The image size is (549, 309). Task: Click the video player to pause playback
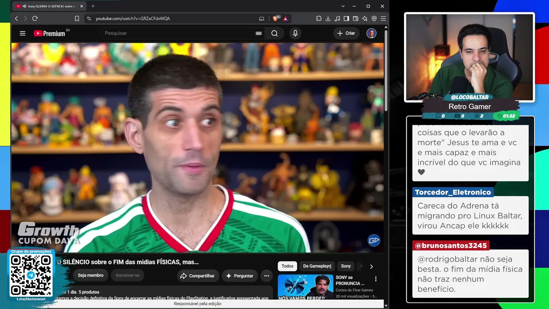coord(198,148)
